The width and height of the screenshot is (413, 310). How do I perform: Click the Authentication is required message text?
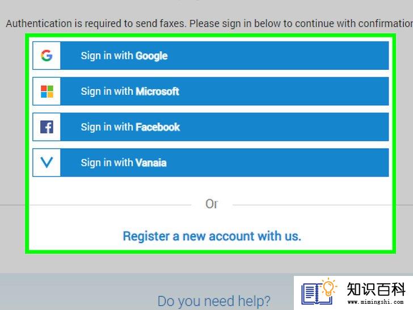209,23
